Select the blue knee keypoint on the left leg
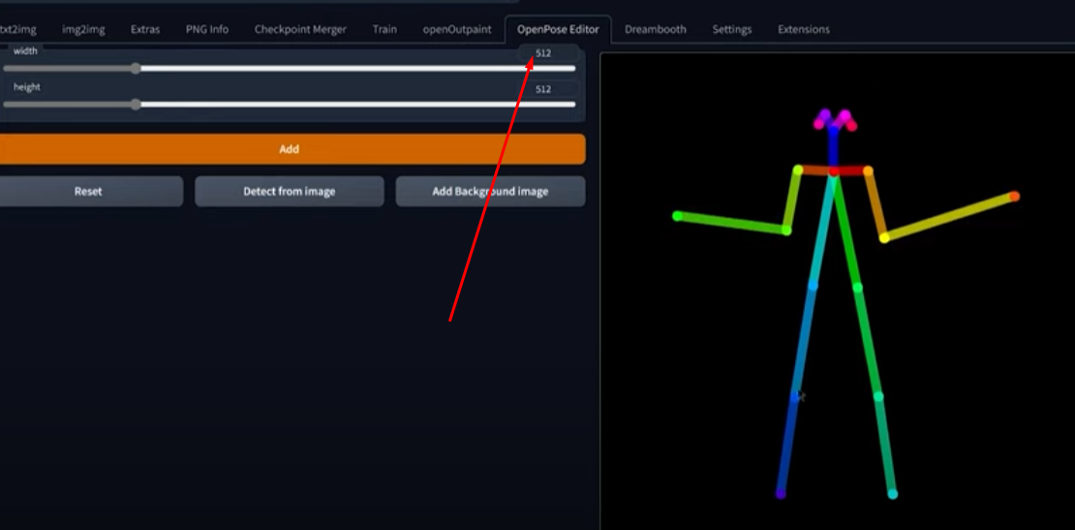Viewport: 1075px width, 530px height. coord(794,396)
